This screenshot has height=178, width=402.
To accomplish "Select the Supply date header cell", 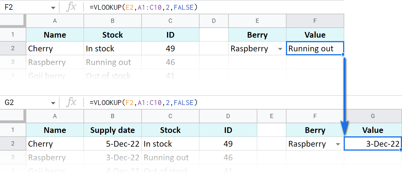I will [112, 130].
